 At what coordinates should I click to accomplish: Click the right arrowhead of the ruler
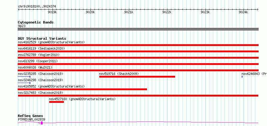[x=258, y=9]
